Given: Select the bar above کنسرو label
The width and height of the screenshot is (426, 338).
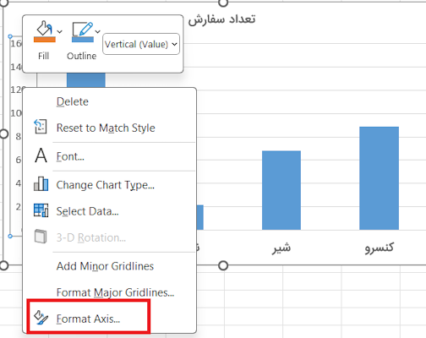Looking at the screenshot, I should [x=379, y=178].
